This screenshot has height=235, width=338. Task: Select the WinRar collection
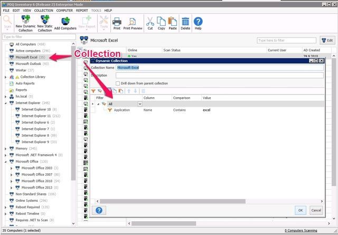point(22,70)
